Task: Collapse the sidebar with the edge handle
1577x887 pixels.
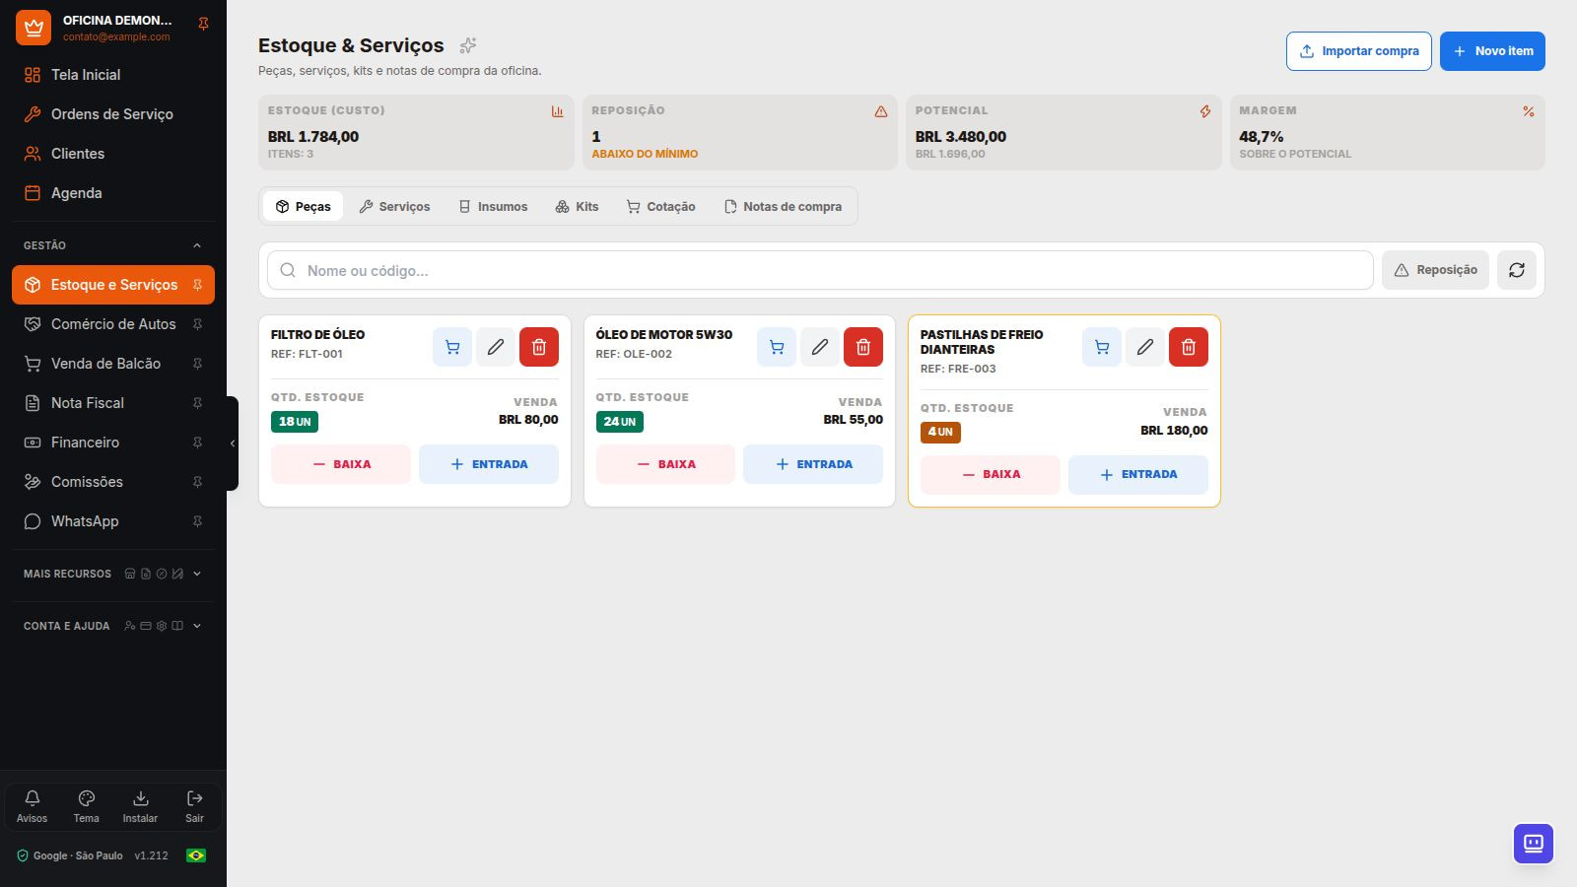Action: click(233, 443)
